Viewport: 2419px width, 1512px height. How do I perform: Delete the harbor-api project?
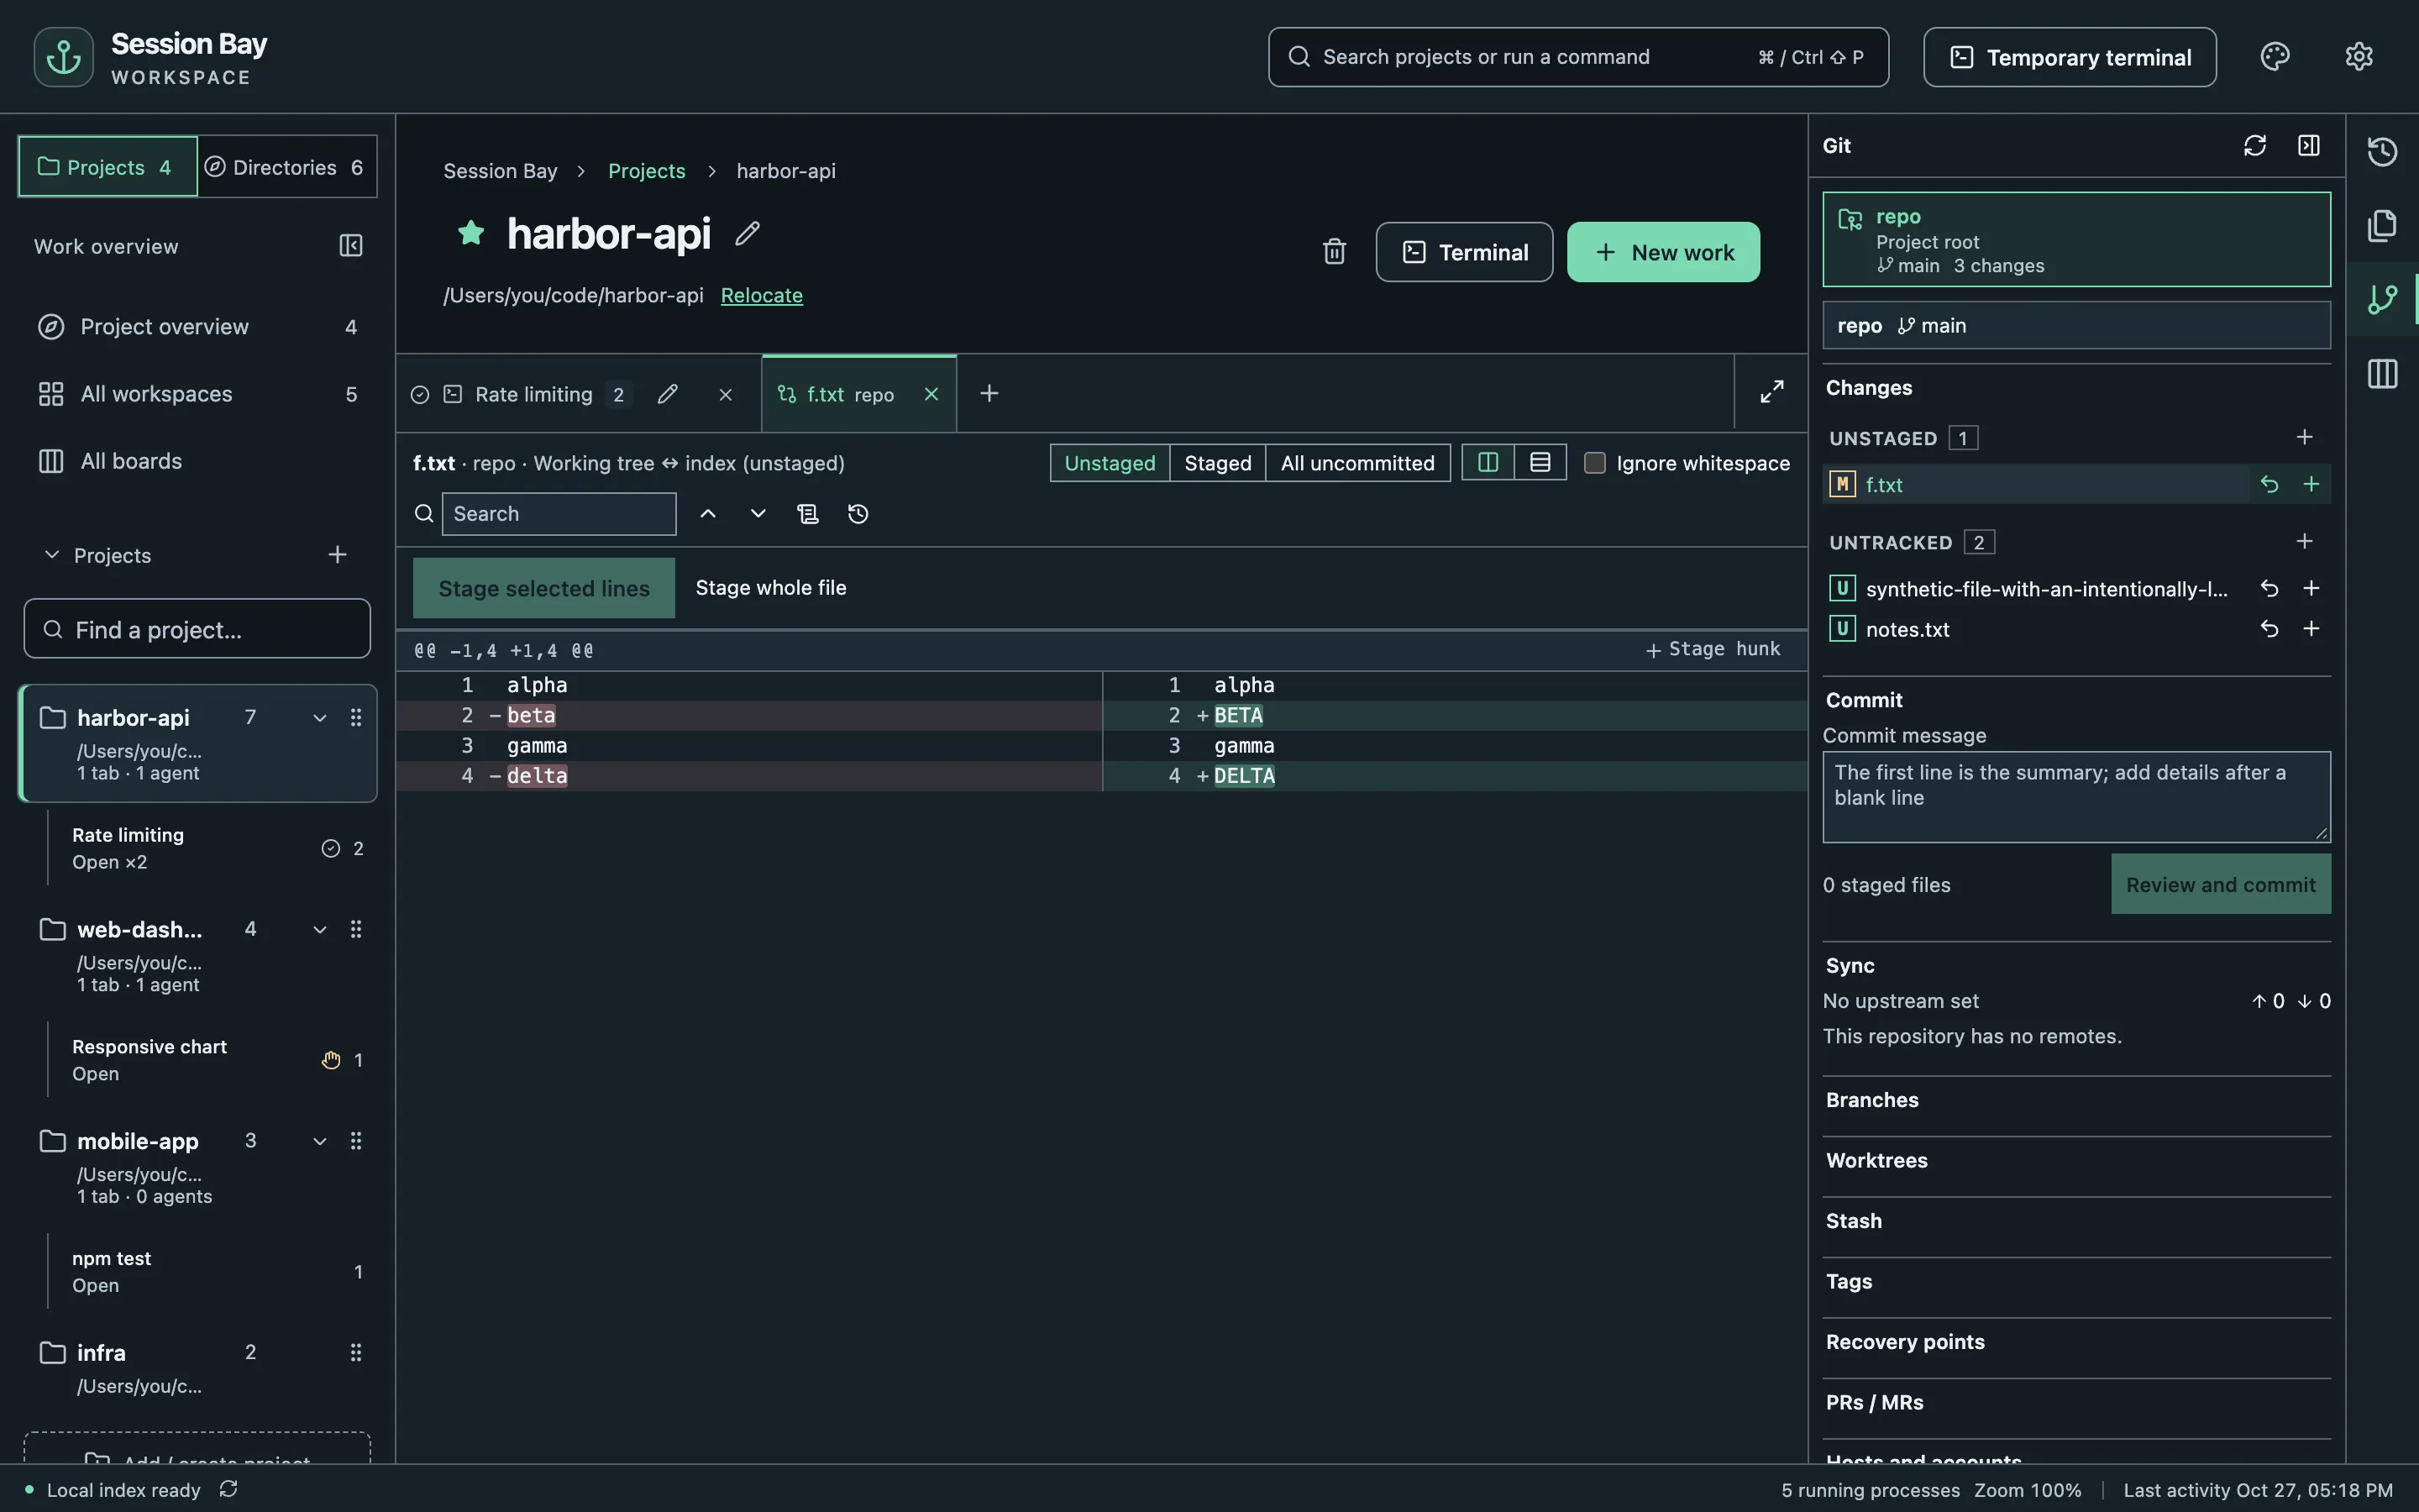[1335, 252]
